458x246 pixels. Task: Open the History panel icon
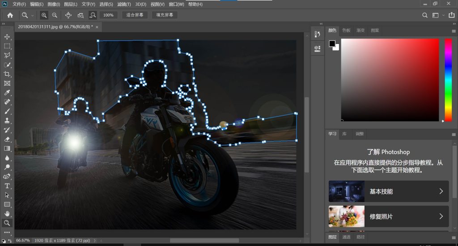point(317,34)
